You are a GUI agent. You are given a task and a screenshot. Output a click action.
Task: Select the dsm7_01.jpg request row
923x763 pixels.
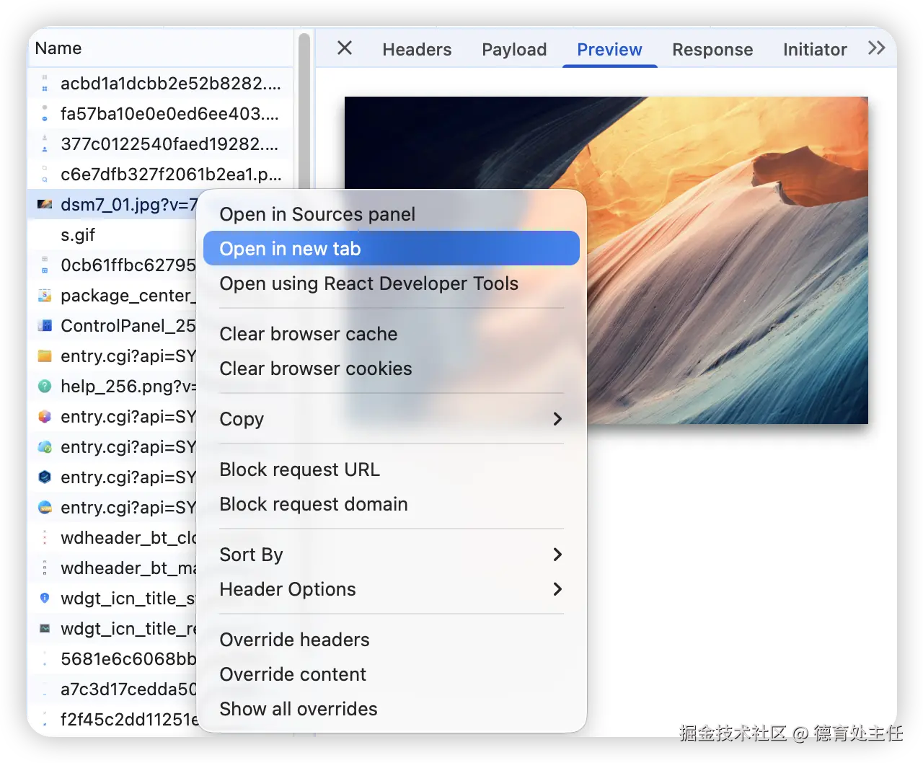112,205
